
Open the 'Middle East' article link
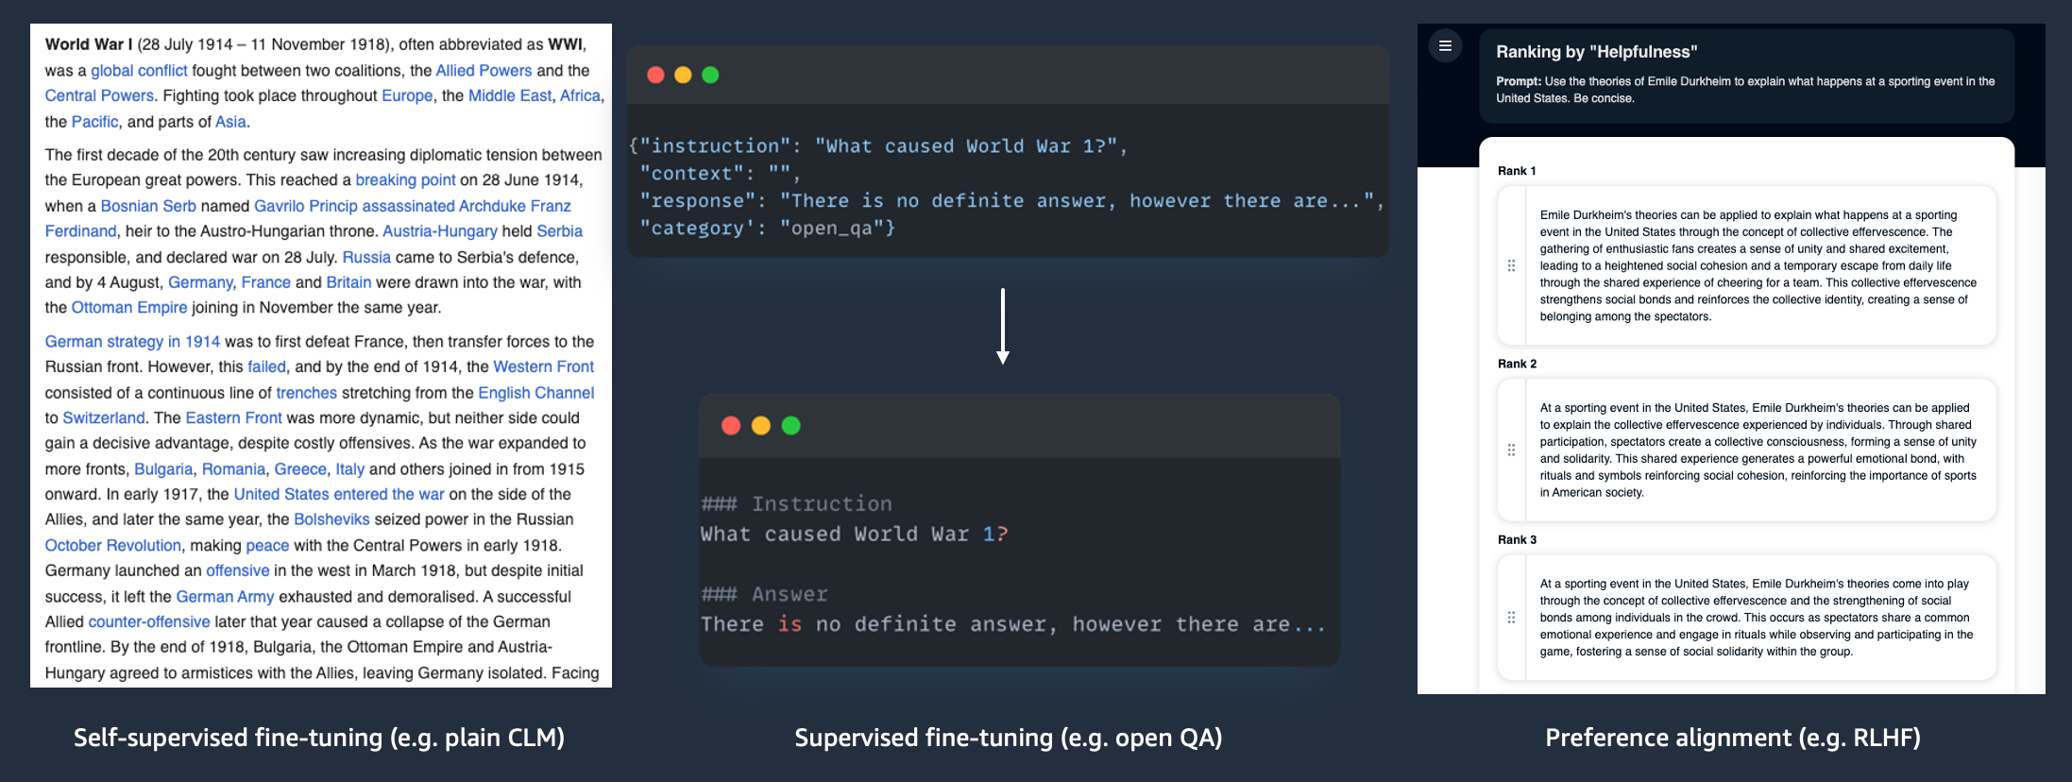coord(510,95)
